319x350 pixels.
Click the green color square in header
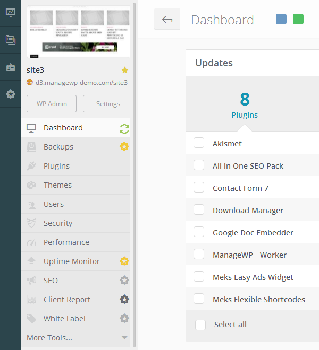tap(298, 19)
